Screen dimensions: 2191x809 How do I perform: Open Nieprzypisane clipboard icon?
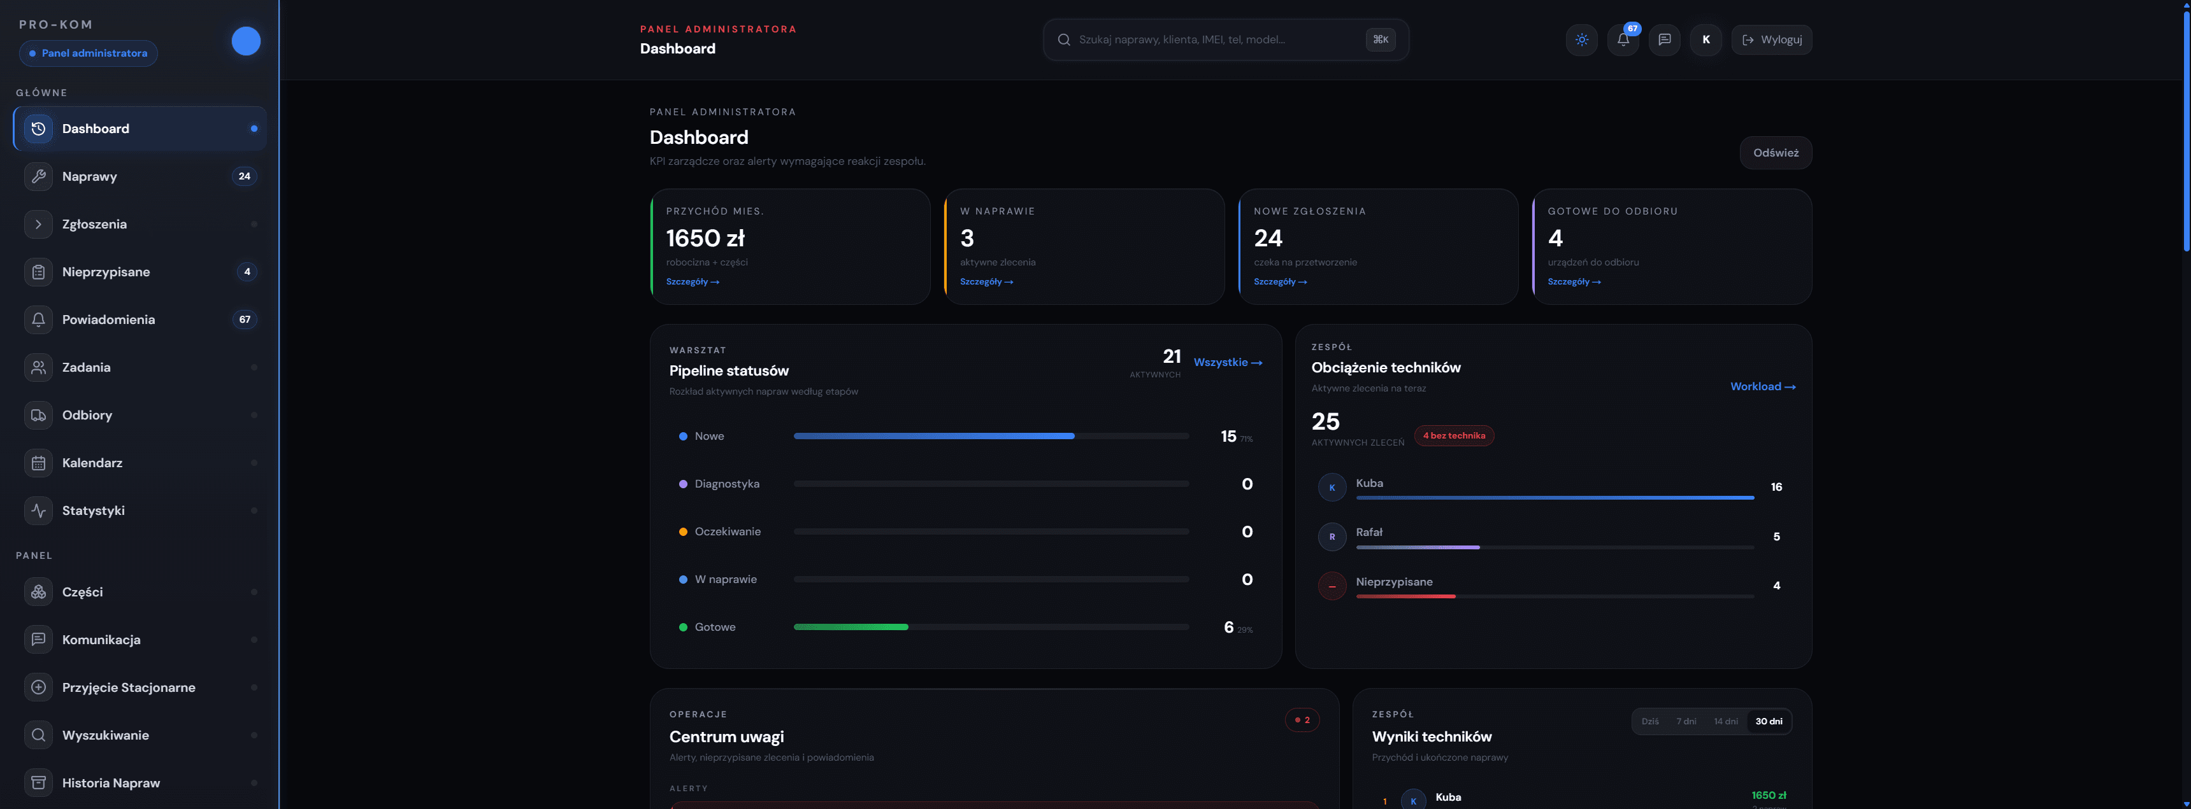click(38, 272)
